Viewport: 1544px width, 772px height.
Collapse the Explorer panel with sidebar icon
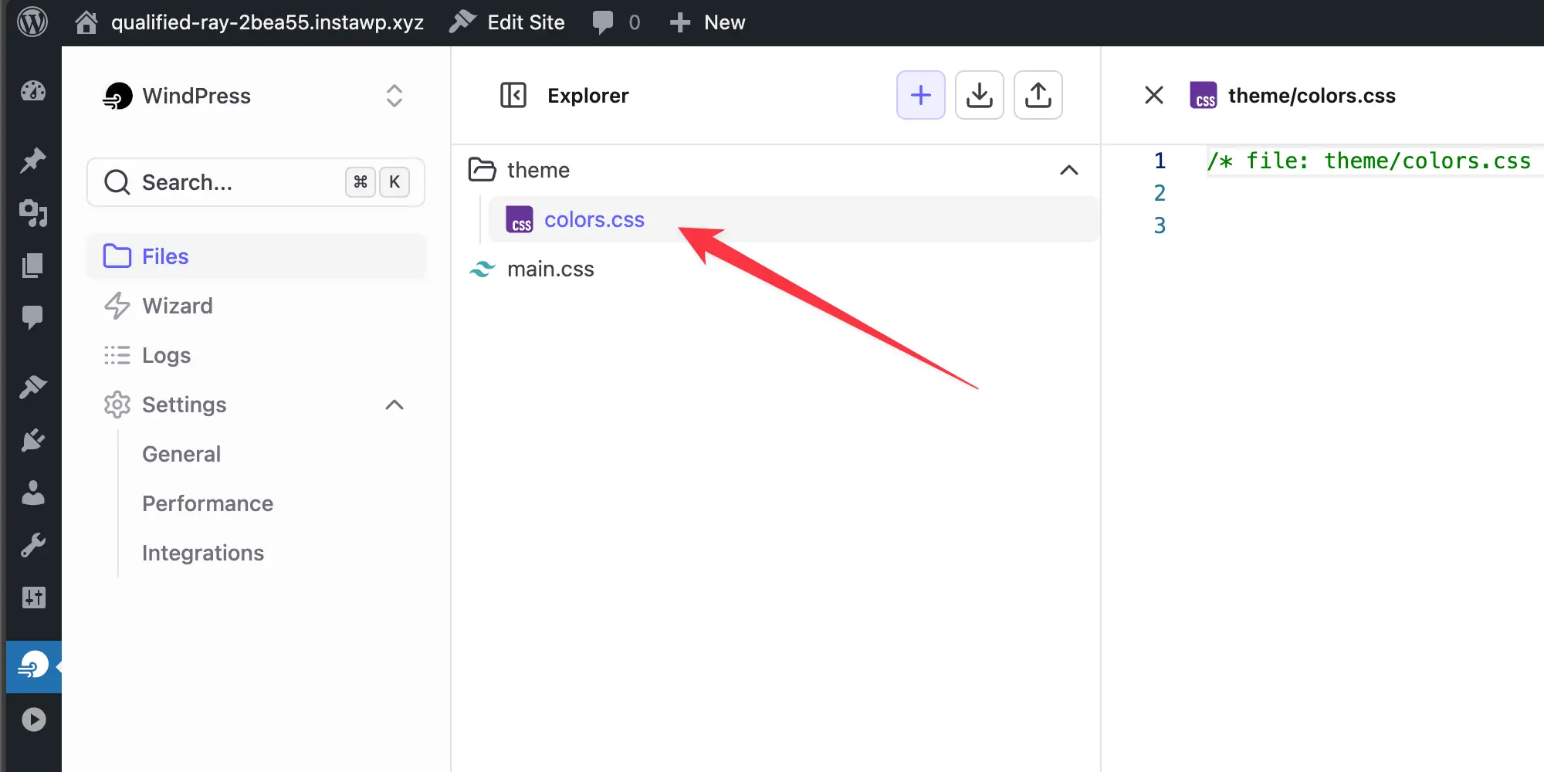(513, 95)
